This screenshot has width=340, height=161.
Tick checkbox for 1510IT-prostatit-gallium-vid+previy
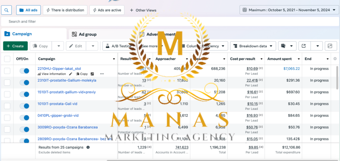coord(7,94)
